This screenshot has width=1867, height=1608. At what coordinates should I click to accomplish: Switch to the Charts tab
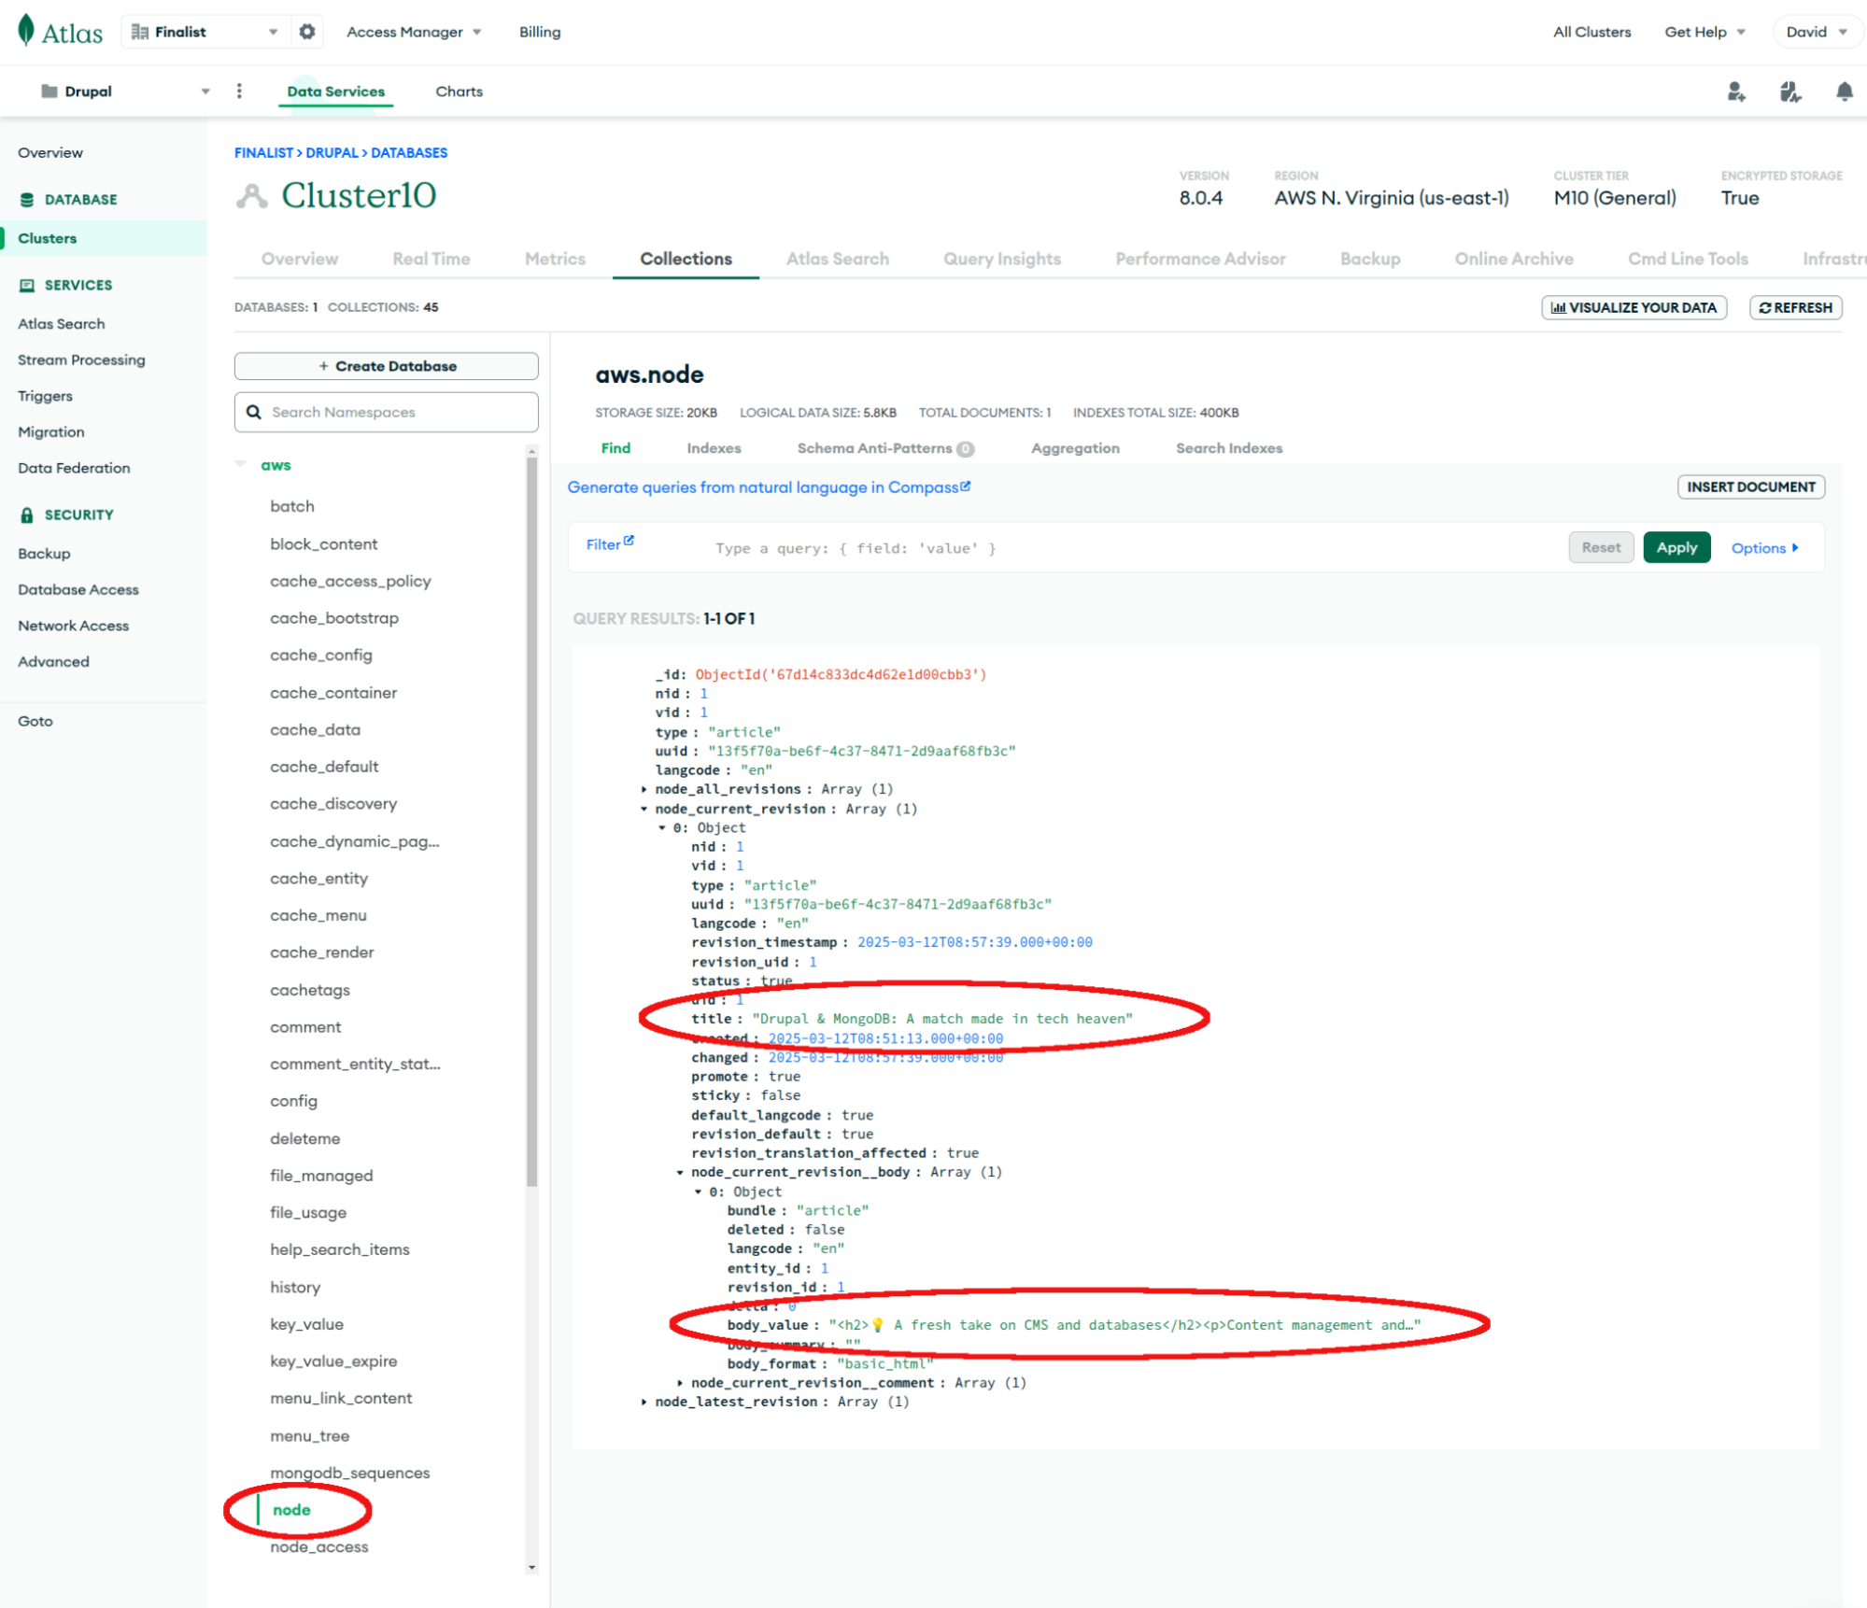pos(459,92)
